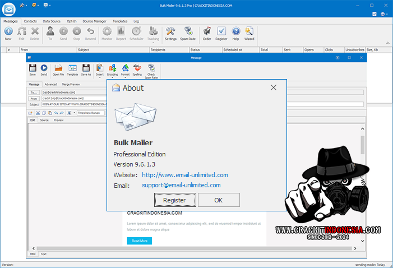This screenshot has width=393, height=268.
Task: Click the Open File icon
Action: pos(58,70)
